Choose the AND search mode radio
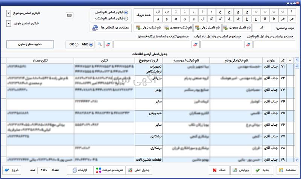301x179 pixels. [x=91, y=44]
